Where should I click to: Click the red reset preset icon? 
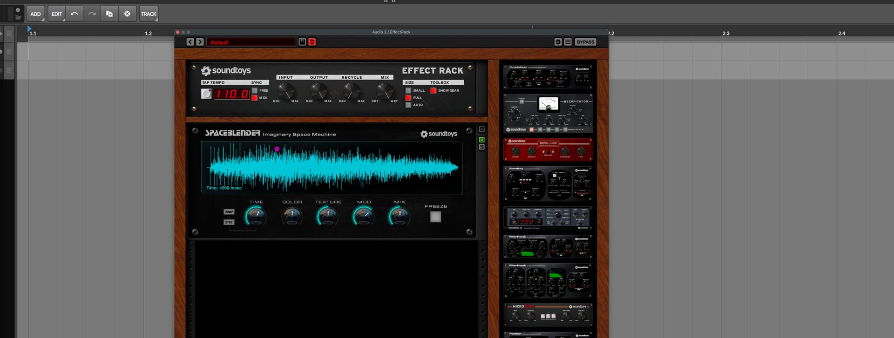312,42
